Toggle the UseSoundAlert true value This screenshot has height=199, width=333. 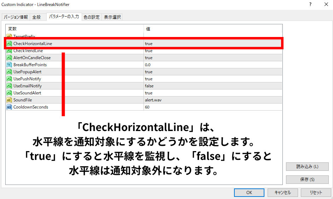(212, 93)
